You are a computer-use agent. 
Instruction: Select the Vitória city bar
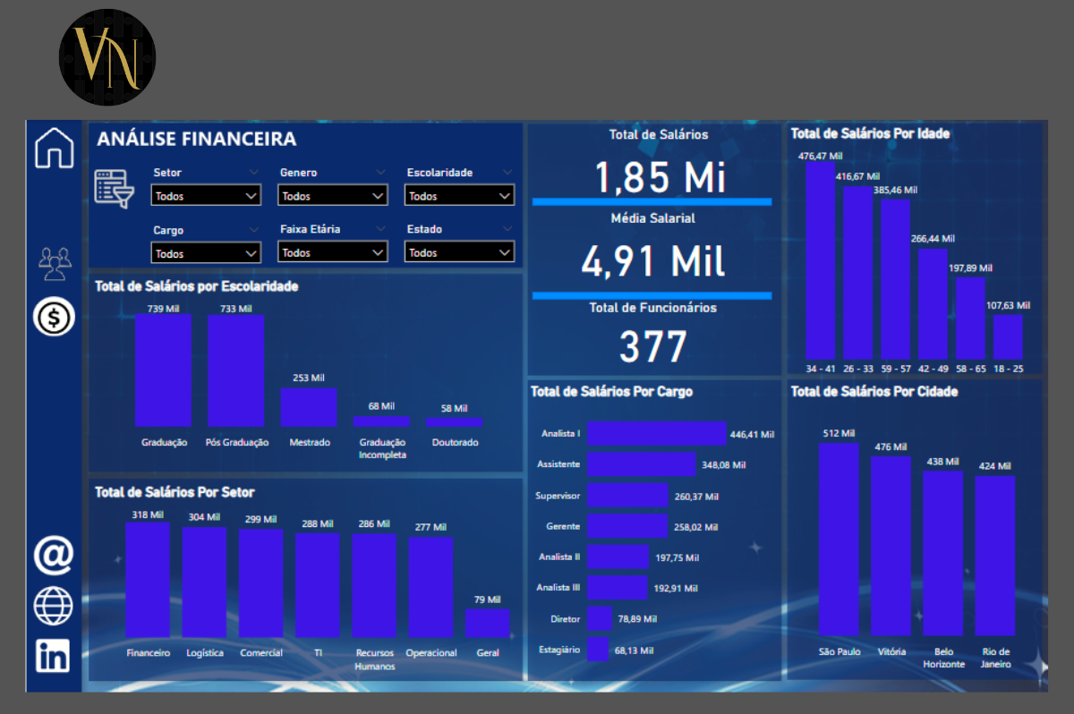891,546
